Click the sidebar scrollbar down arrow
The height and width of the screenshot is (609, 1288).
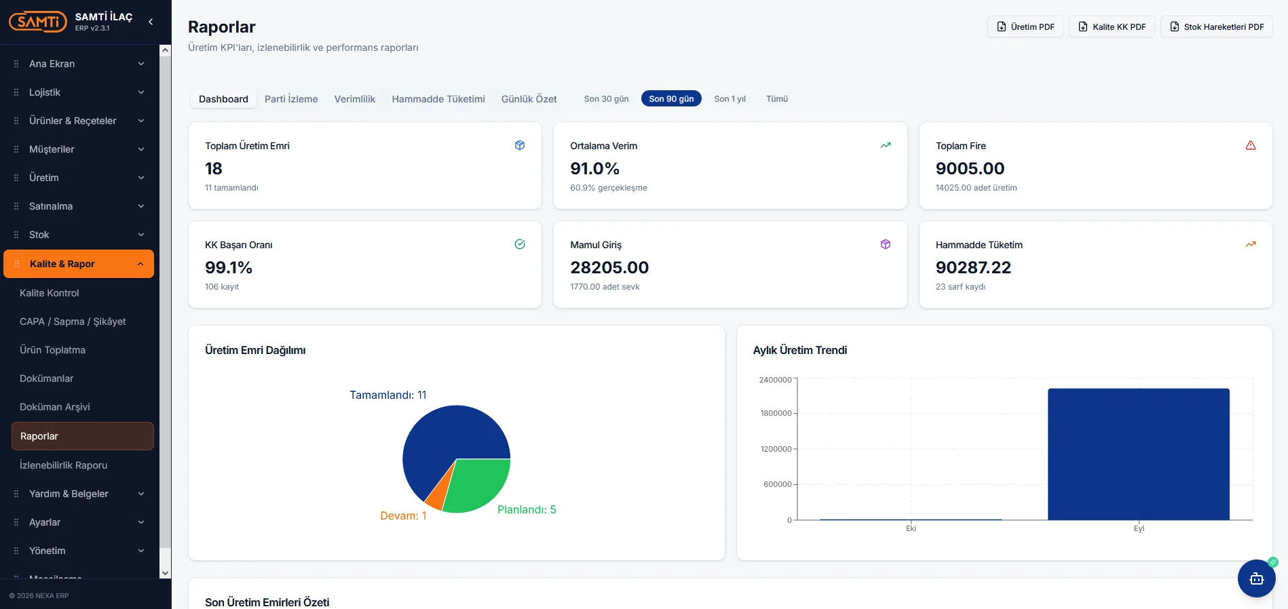pos(165,573)
